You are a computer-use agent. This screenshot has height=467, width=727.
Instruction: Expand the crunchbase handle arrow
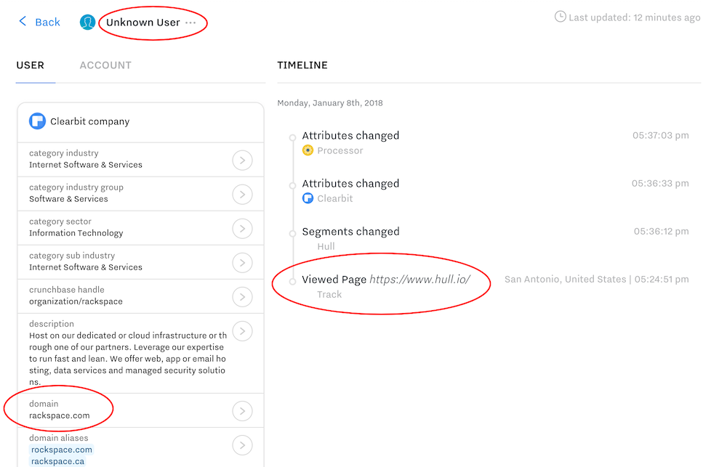pos(243,297)
